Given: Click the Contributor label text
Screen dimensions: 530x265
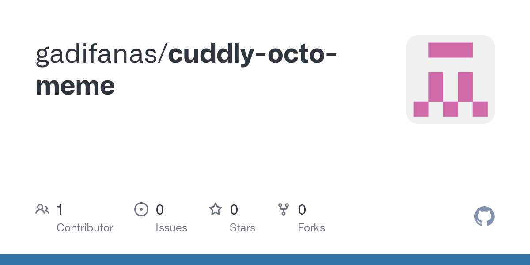Looking at the screenshot, I should tap(85, 228).
